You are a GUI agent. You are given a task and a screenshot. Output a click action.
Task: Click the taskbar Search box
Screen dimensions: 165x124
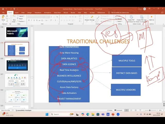(x=62, y=114)
